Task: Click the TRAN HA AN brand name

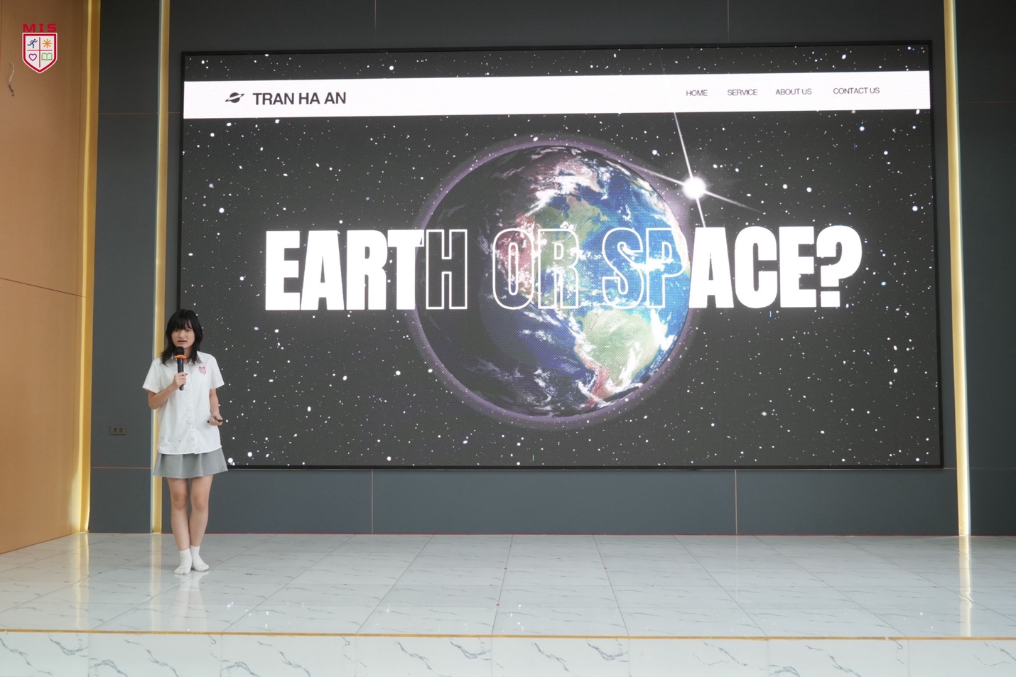Action: coord(299,99)
